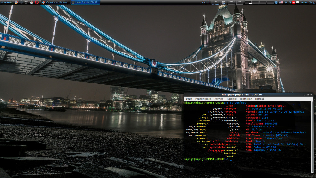
Task: Open the 18:45 clock calendar
Action: (x=304, y=3)
